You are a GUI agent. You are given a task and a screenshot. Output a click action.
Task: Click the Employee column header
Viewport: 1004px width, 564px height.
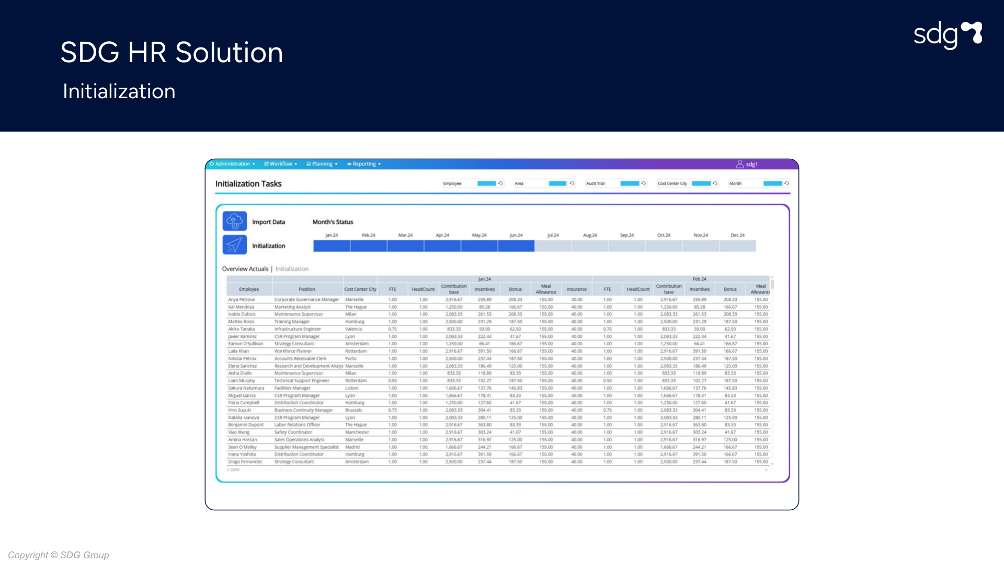pos(249,289)
